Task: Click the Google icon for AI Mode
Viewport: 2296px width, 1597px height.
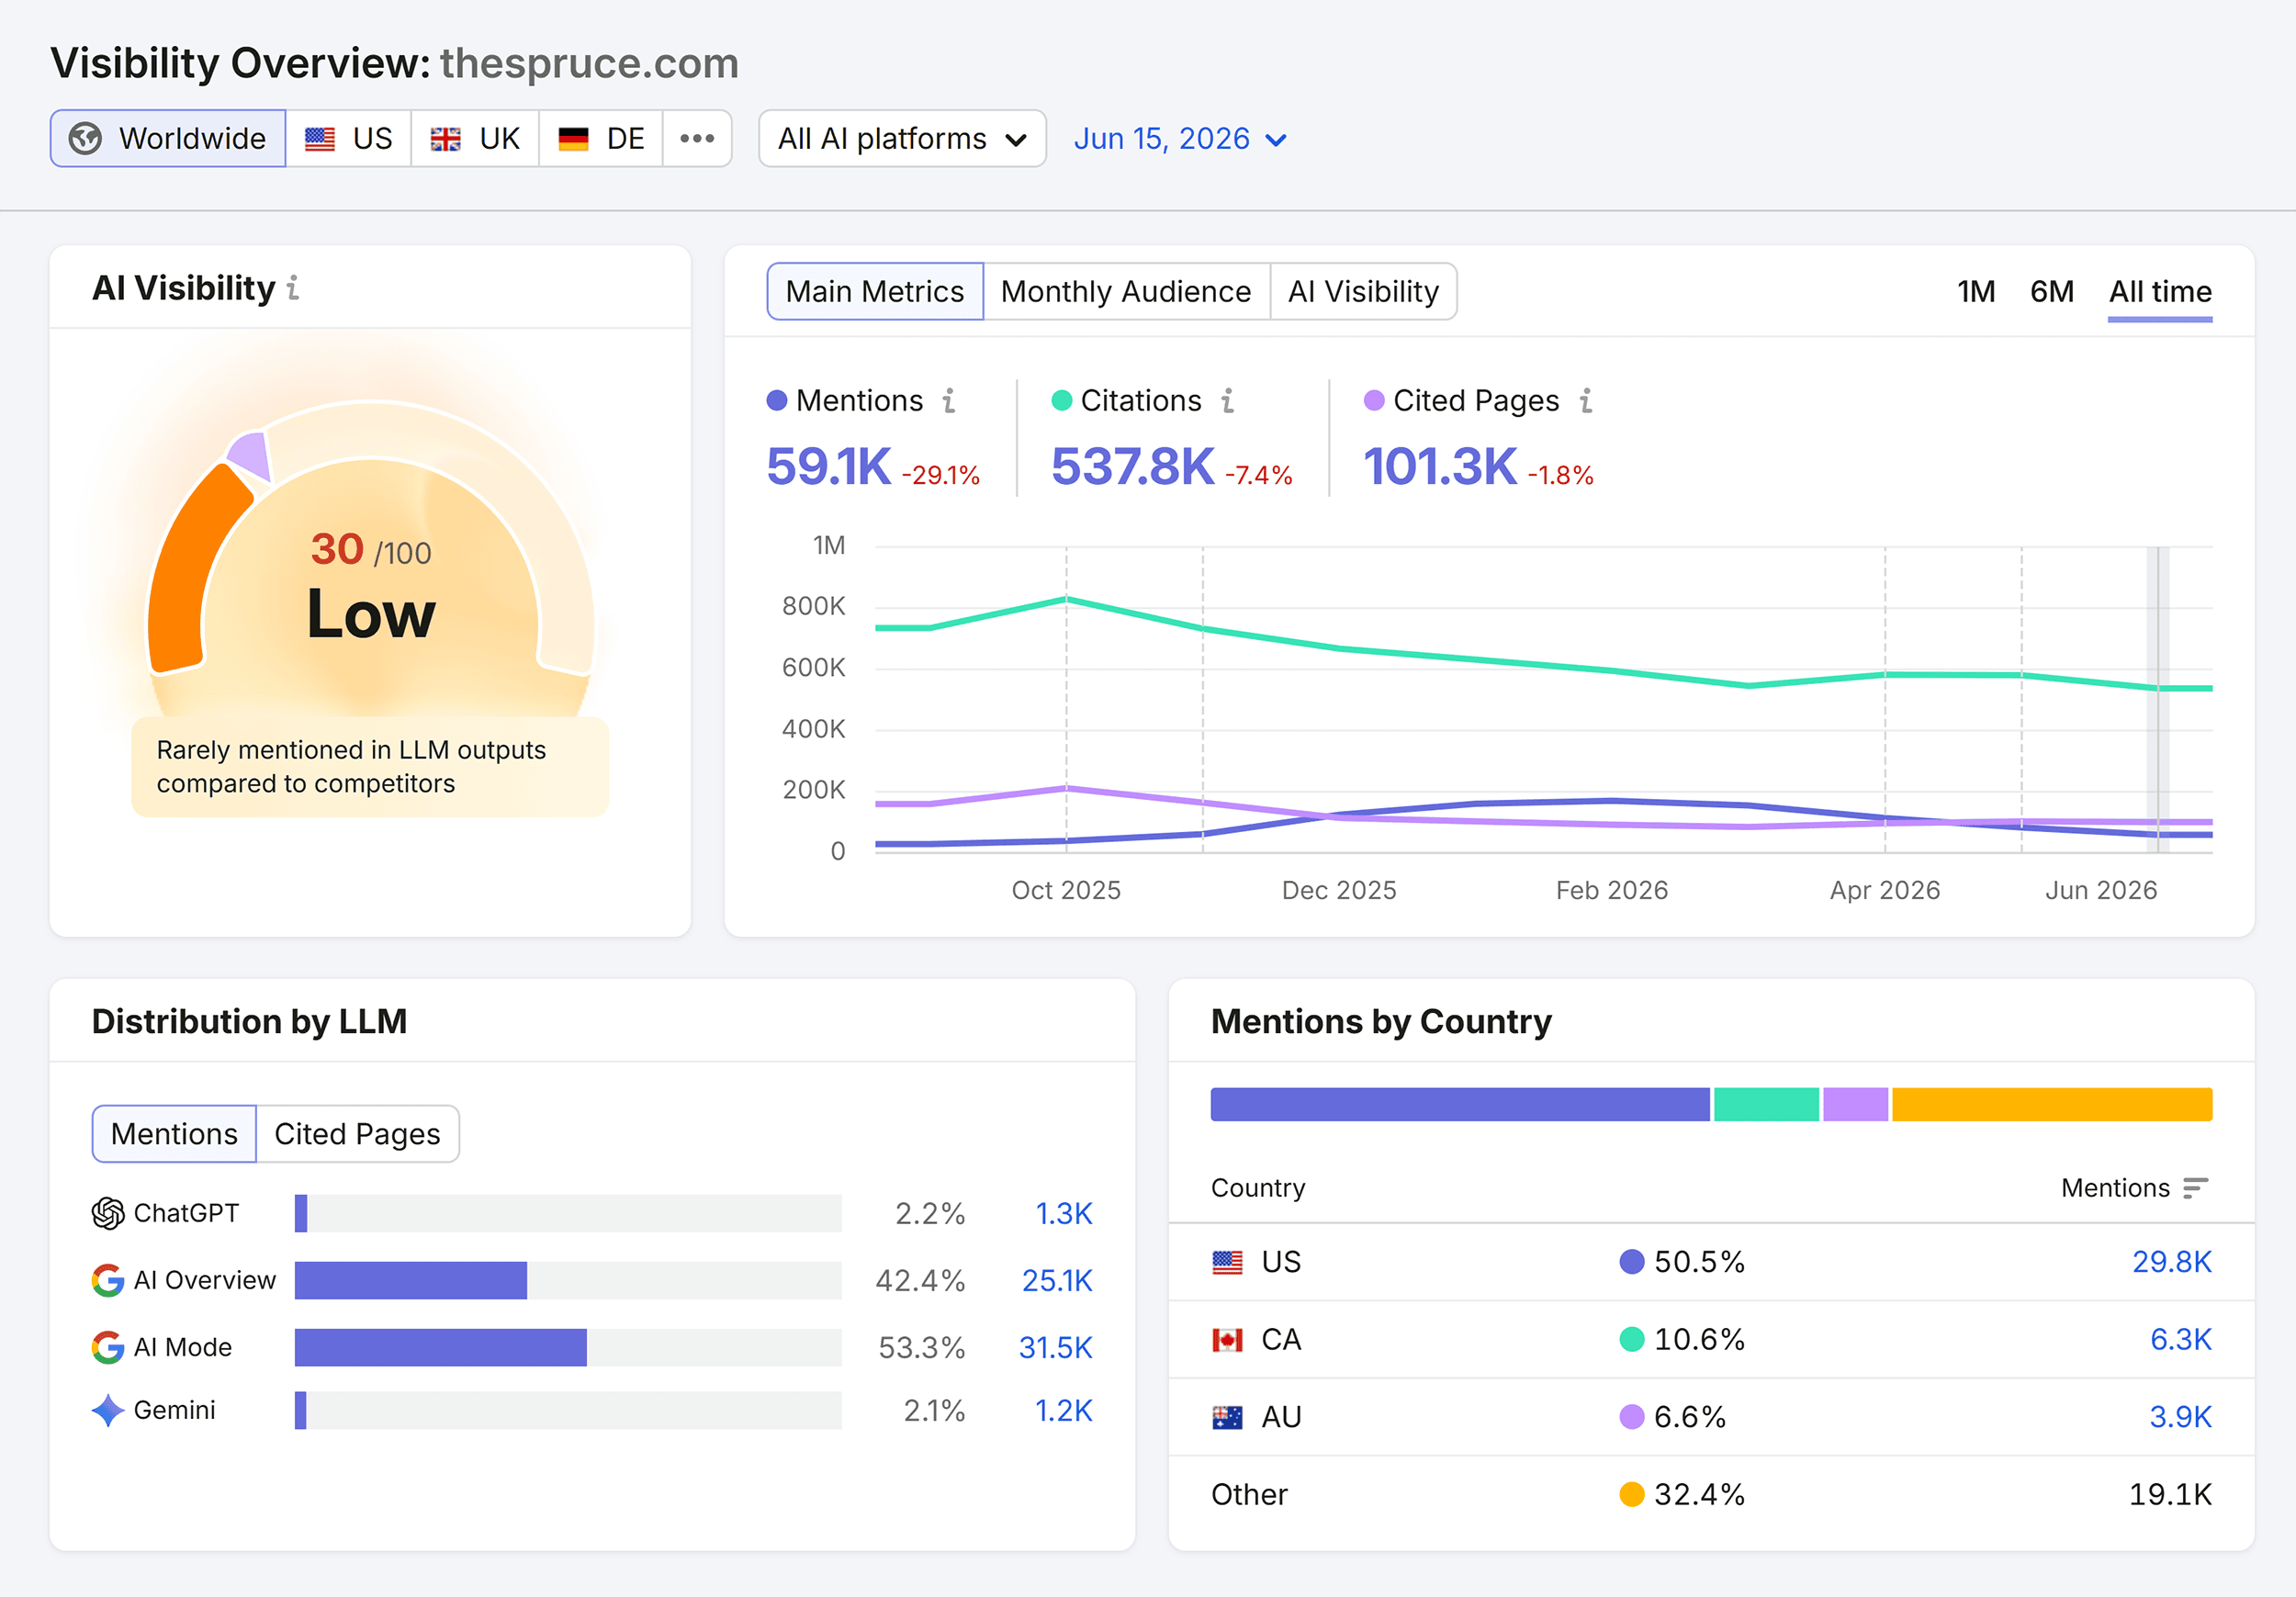Action: (x=108, y=1347)
